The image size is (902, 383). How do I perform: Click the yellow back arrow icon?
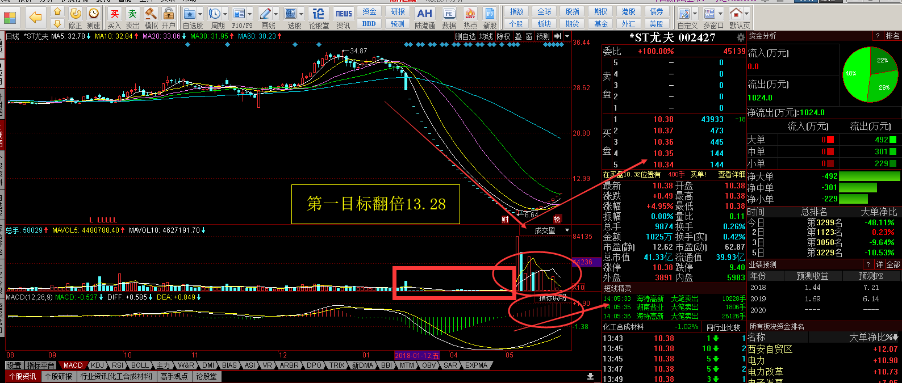point(35,18)
